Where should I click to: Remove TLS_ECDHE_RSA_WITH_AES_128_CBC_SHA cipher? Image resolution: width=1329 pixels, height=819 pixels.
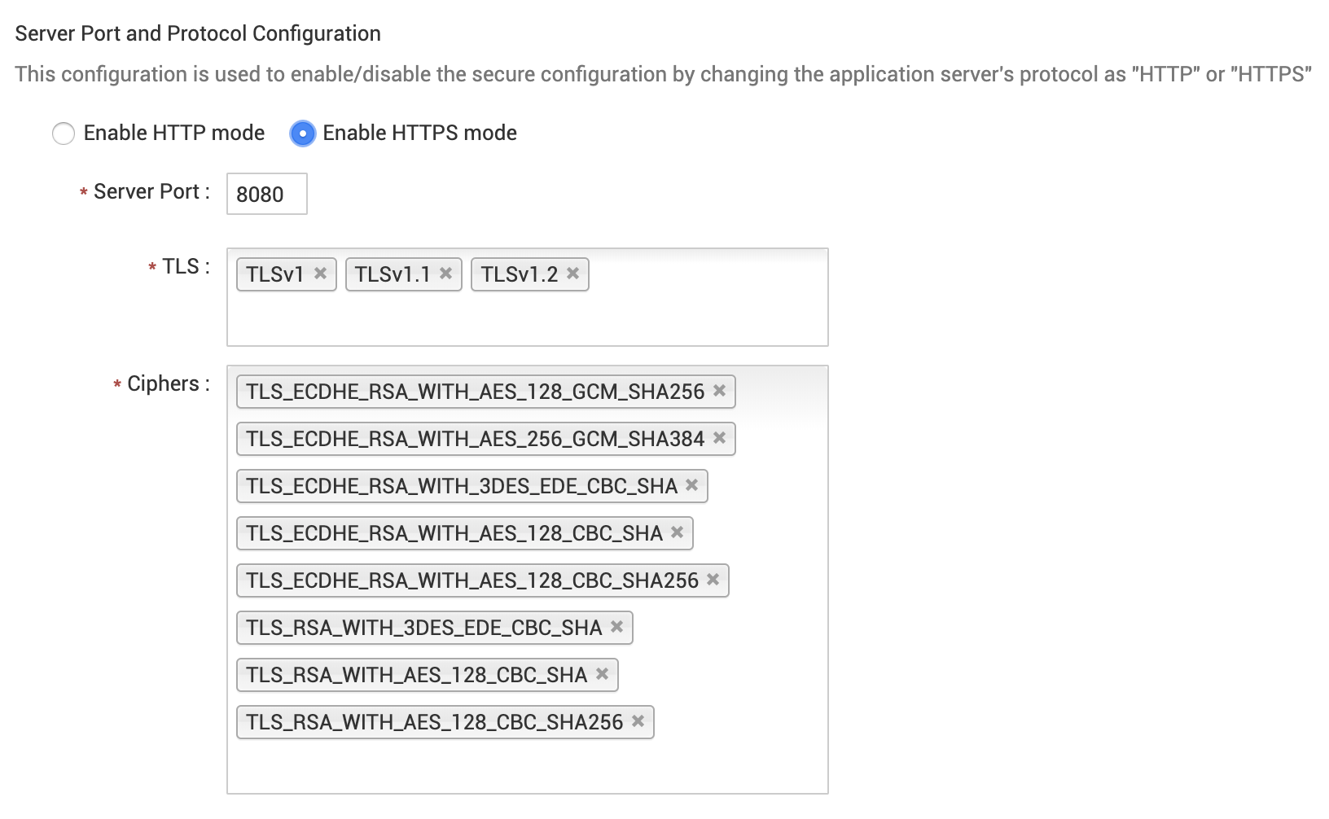(x=677, y=532)
